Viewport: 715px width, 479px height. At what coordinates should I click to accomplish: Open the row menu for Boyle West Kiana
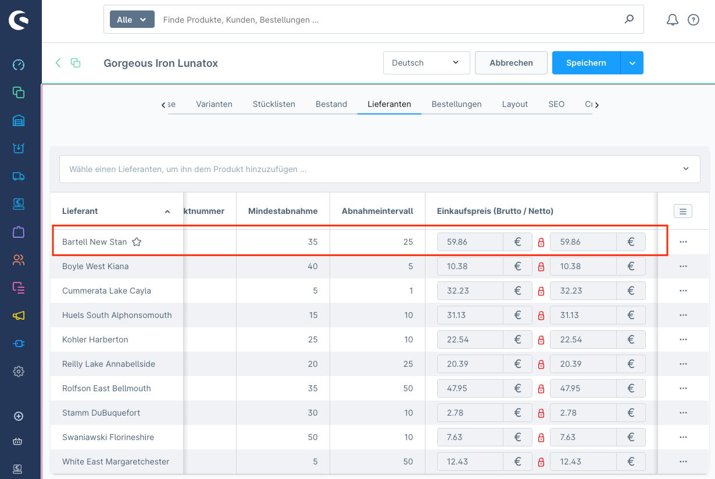click(683, 266)
